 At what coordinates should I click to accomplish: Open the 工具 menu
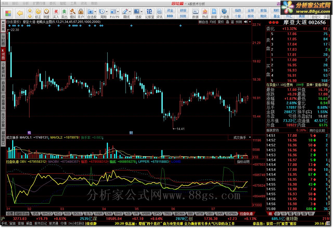[74, 3]
